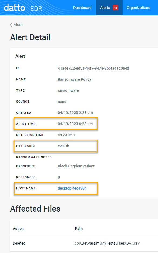Click the red 12 alerts badge
Image resolution: width=158 pixels, height=253 pixels.
[x=115, y=8]
